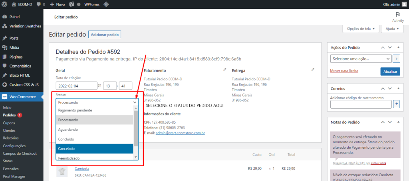Open WPForms in the admin bar
This screenshot has width=409, height=181.
pos(92,4)
